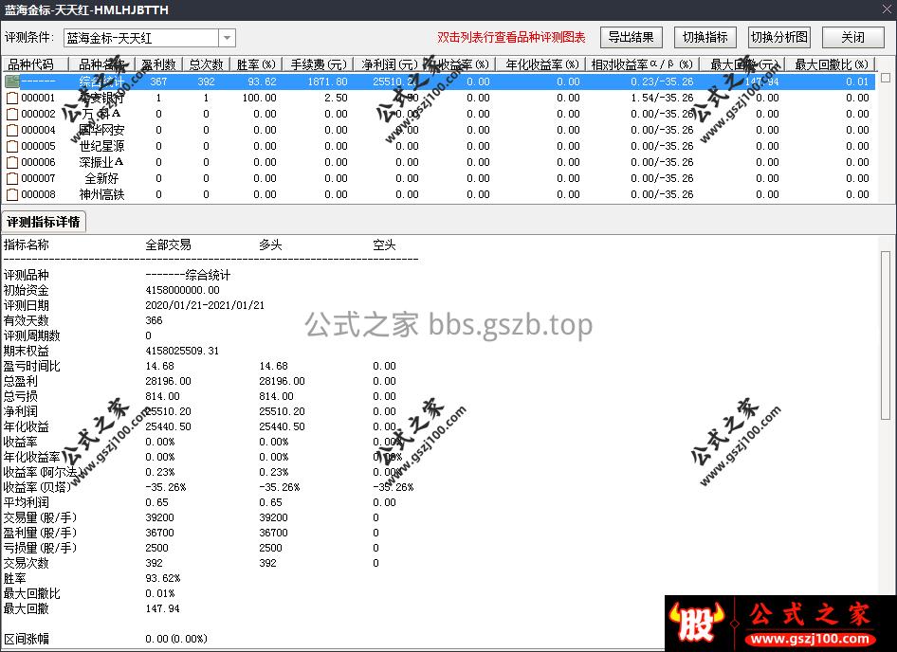
Task: Click the 93.62 win-rate cell in summary row
Action: click(x=262, y=81)
